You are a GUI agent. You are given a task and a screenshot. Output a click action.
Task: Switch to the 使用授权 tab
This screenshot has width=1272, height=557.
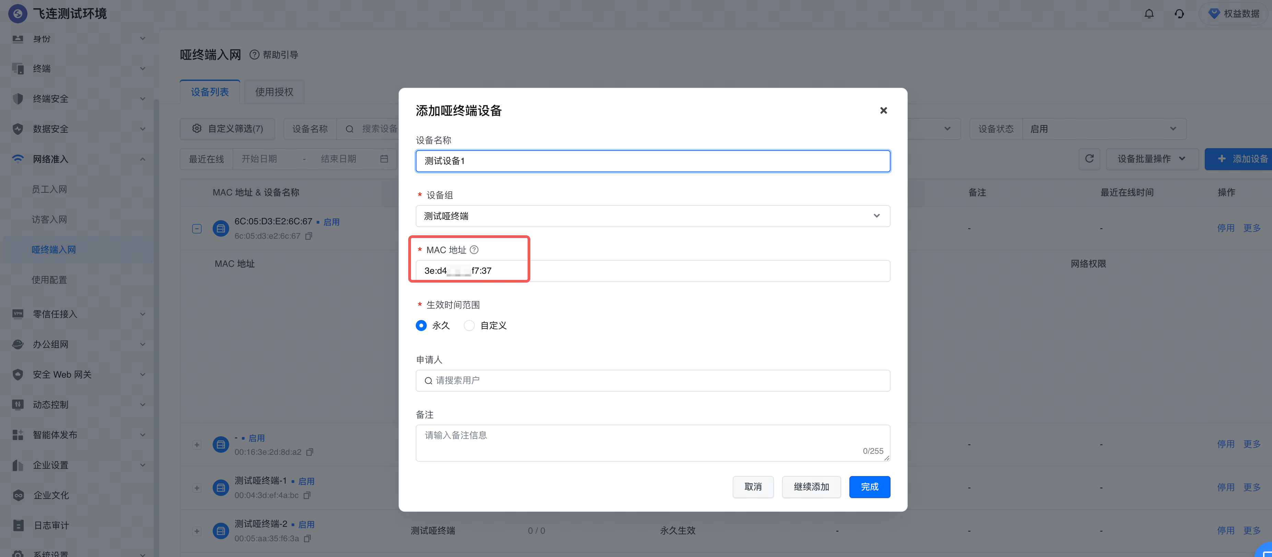pos(274,92)
